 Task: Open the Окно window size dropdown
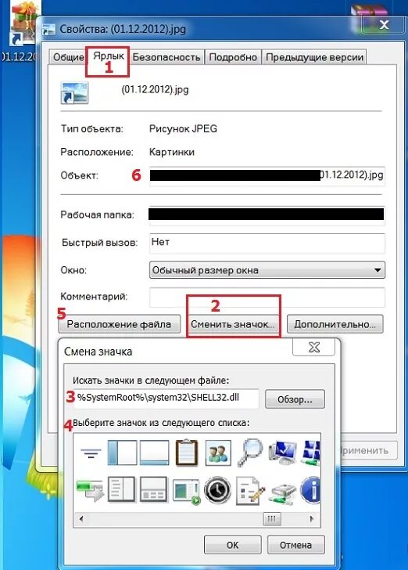point(267,270)
